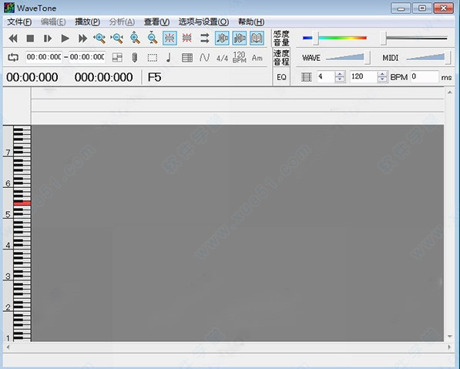Zoom in horizontally with the magnifier icon
The width and height of the screenshot is (460, 369).
99,39
